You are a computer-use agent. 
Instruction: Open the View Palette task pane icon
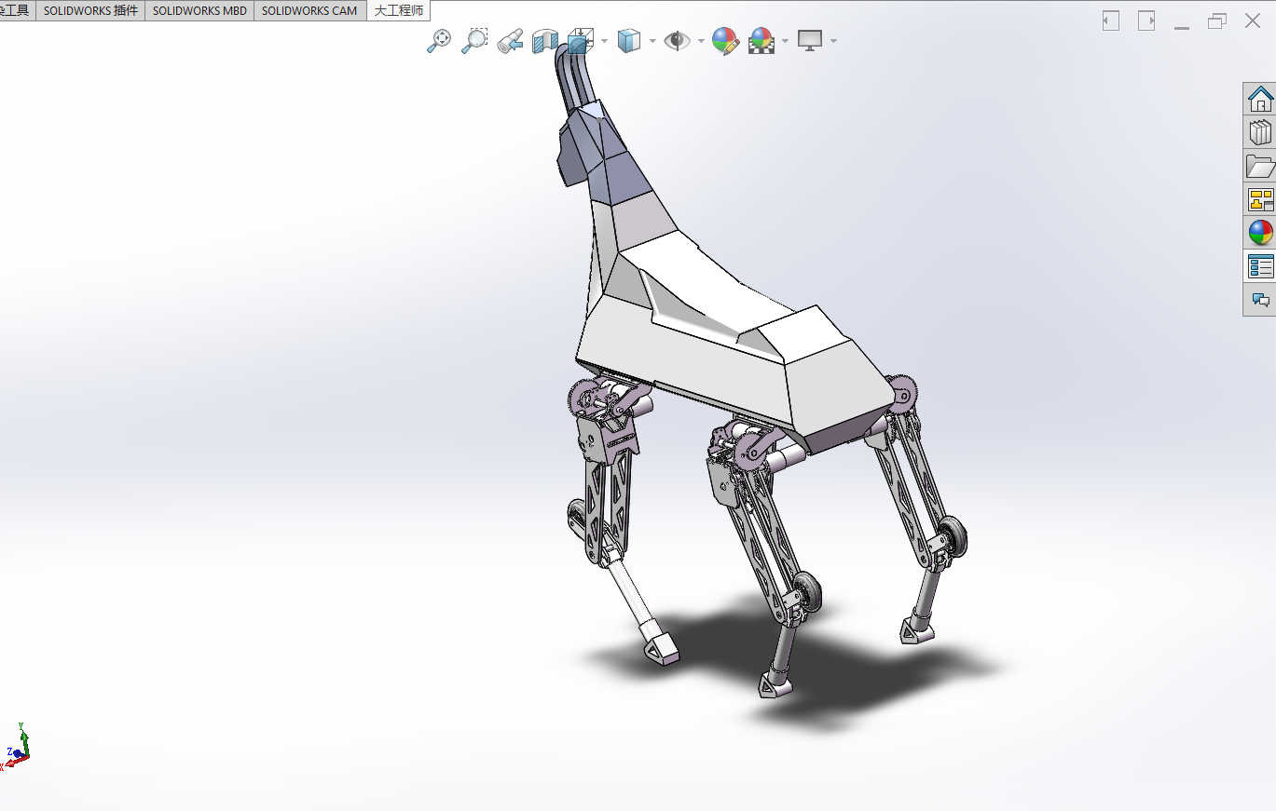coord(1260,199)
